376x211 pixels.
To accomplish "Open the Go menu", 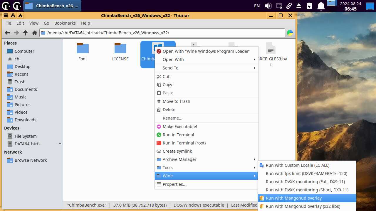I will click(x=46, y=23).
